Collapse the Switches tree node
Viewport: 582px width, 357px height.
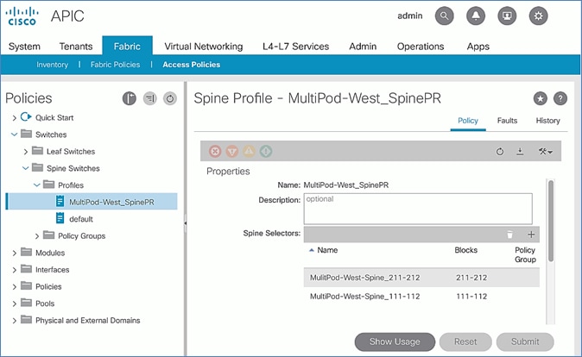[x=14, y=135]
